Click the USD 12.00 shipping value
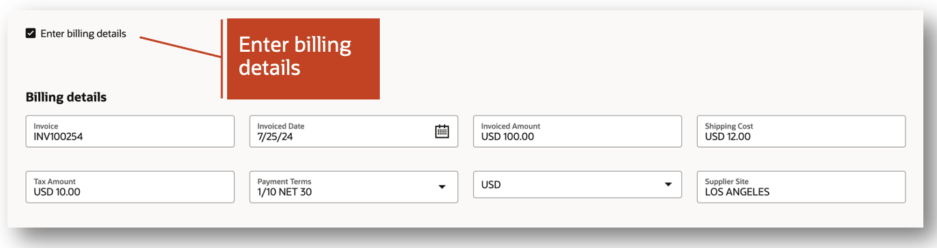The width and height of the screenshot is (937, 248). [728, 136]
